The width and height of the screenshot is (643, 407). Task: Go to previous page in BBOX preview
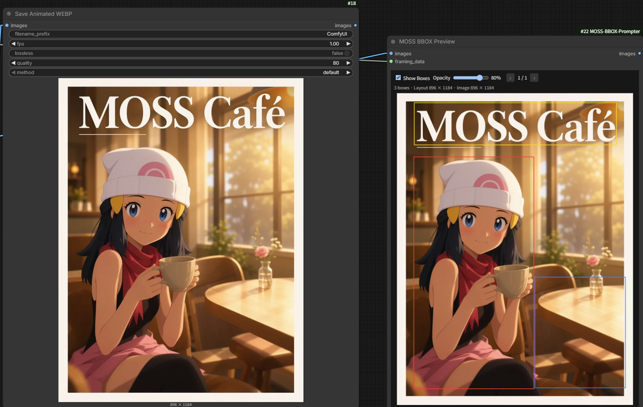pyautogui.click(x=511, y=78)
